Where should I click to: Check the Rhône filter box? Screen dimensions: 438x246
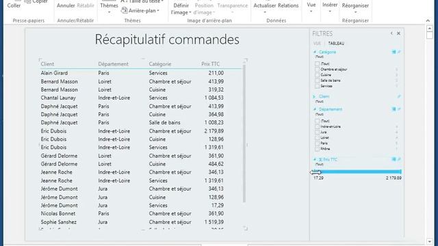pyautogui.click(x=317, y=149)
